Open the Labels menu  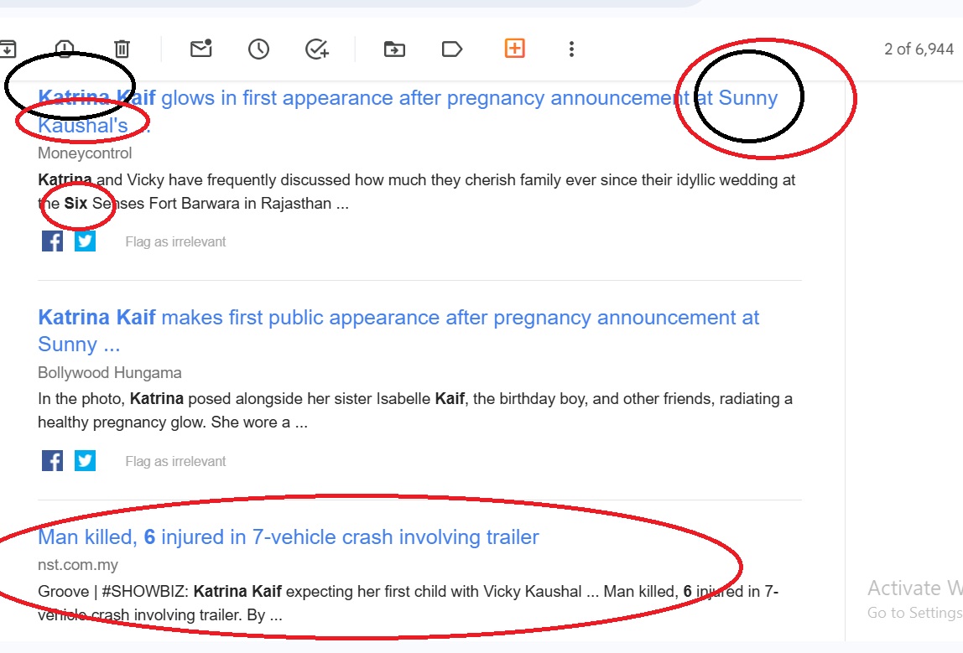pyautogui.click(x=452, y=49)
